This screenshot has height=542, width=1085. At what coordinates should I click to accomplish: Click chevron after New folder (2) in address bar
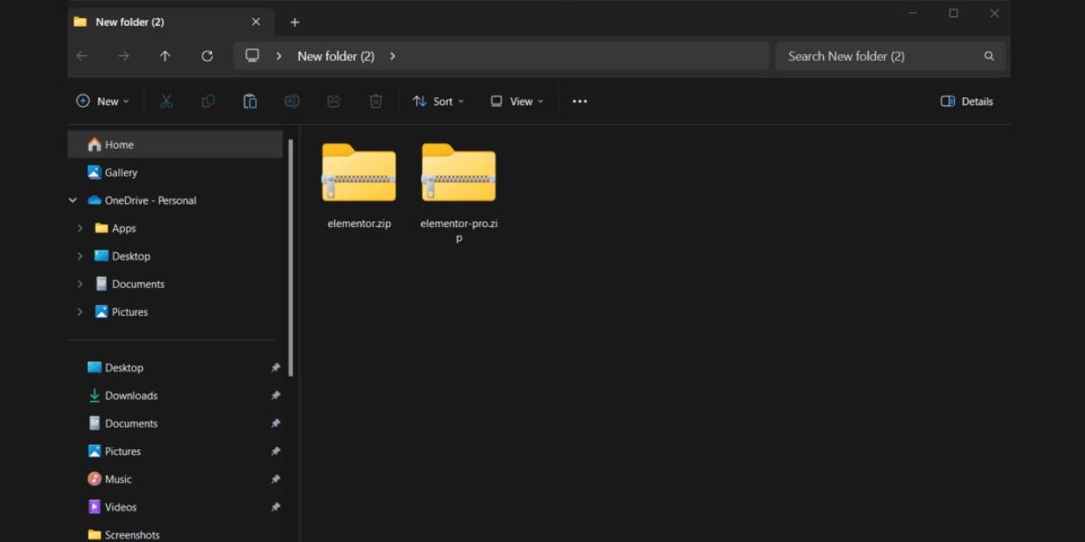click(x=393, y=56)
